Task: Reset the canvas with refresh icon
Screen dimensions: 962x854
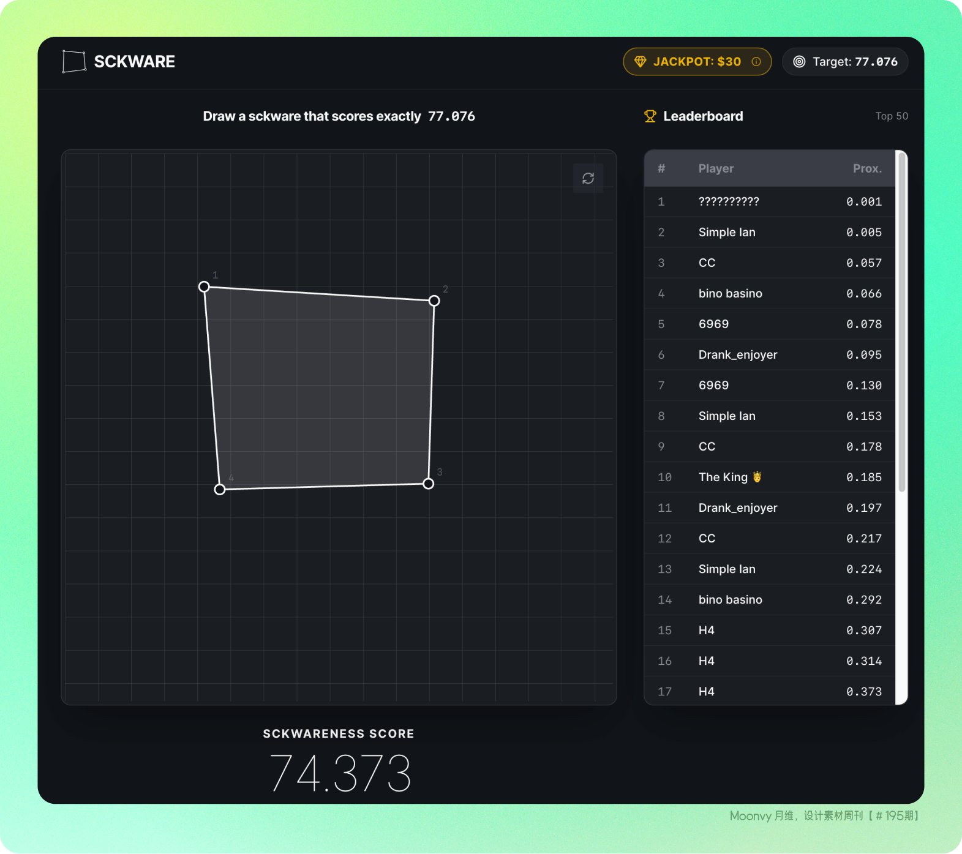Action: (x=588, y=178)
